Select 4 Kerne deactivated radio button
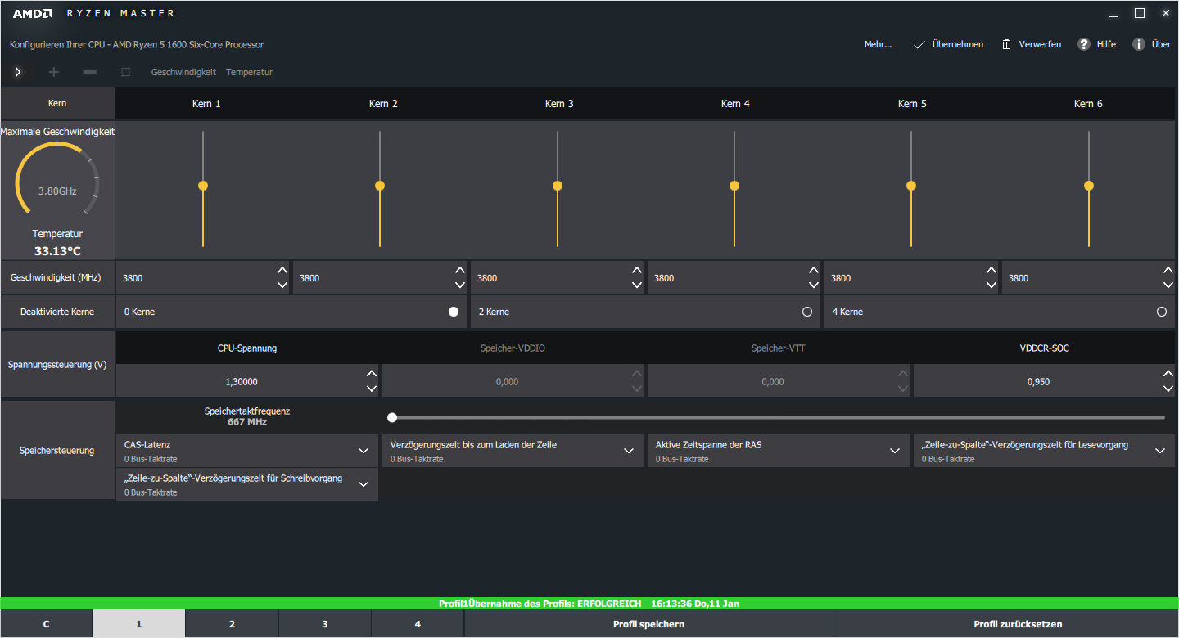The image size is (1179, 638). tap(1162, 312)
